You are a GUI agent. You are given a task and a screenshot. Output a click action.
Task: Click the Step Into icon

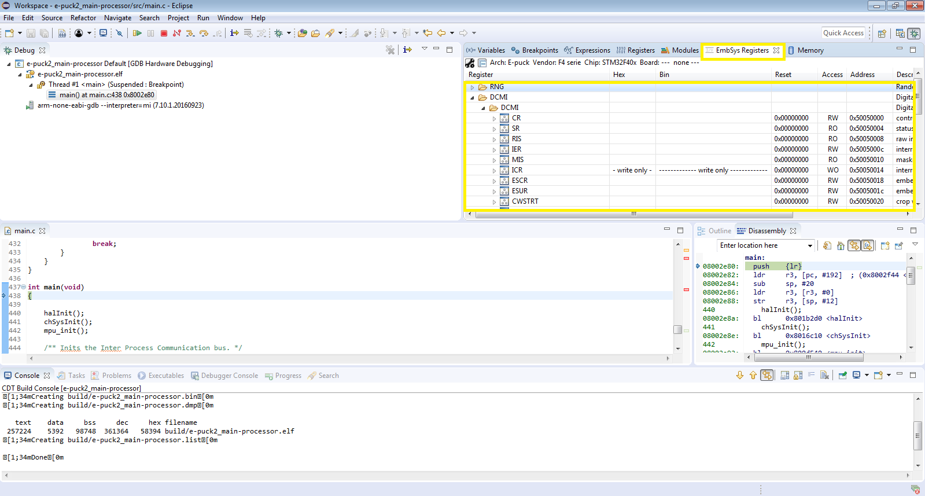click(x=190, y=33)
